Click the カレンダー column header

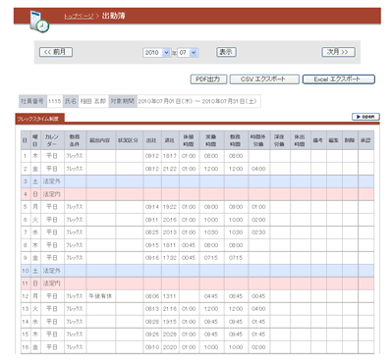pyautogui.click(x=52, y=140)
